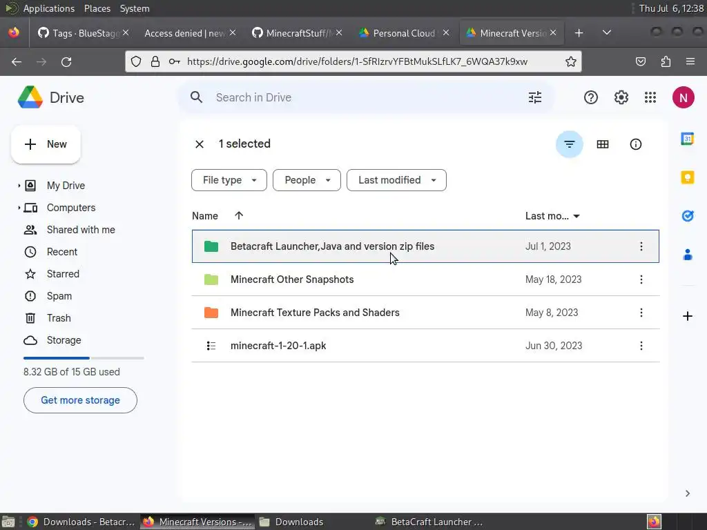707x530 pixels.
Task: Clear selection with the X icon
Action: point(200,144)
